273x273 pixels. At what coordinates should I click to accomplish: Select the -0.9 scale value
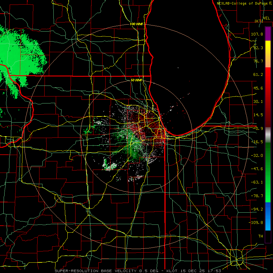point(258,129)
